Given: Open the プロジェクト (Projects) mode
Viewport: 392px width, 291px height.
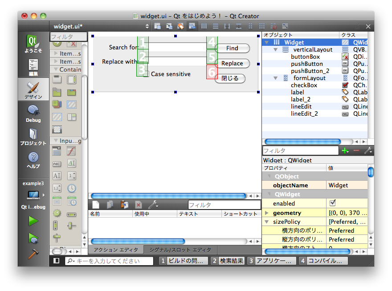Looking at the screenshot, I should [x=33, y=137].
